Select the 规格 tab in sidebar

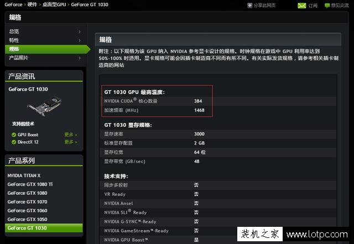48,49
